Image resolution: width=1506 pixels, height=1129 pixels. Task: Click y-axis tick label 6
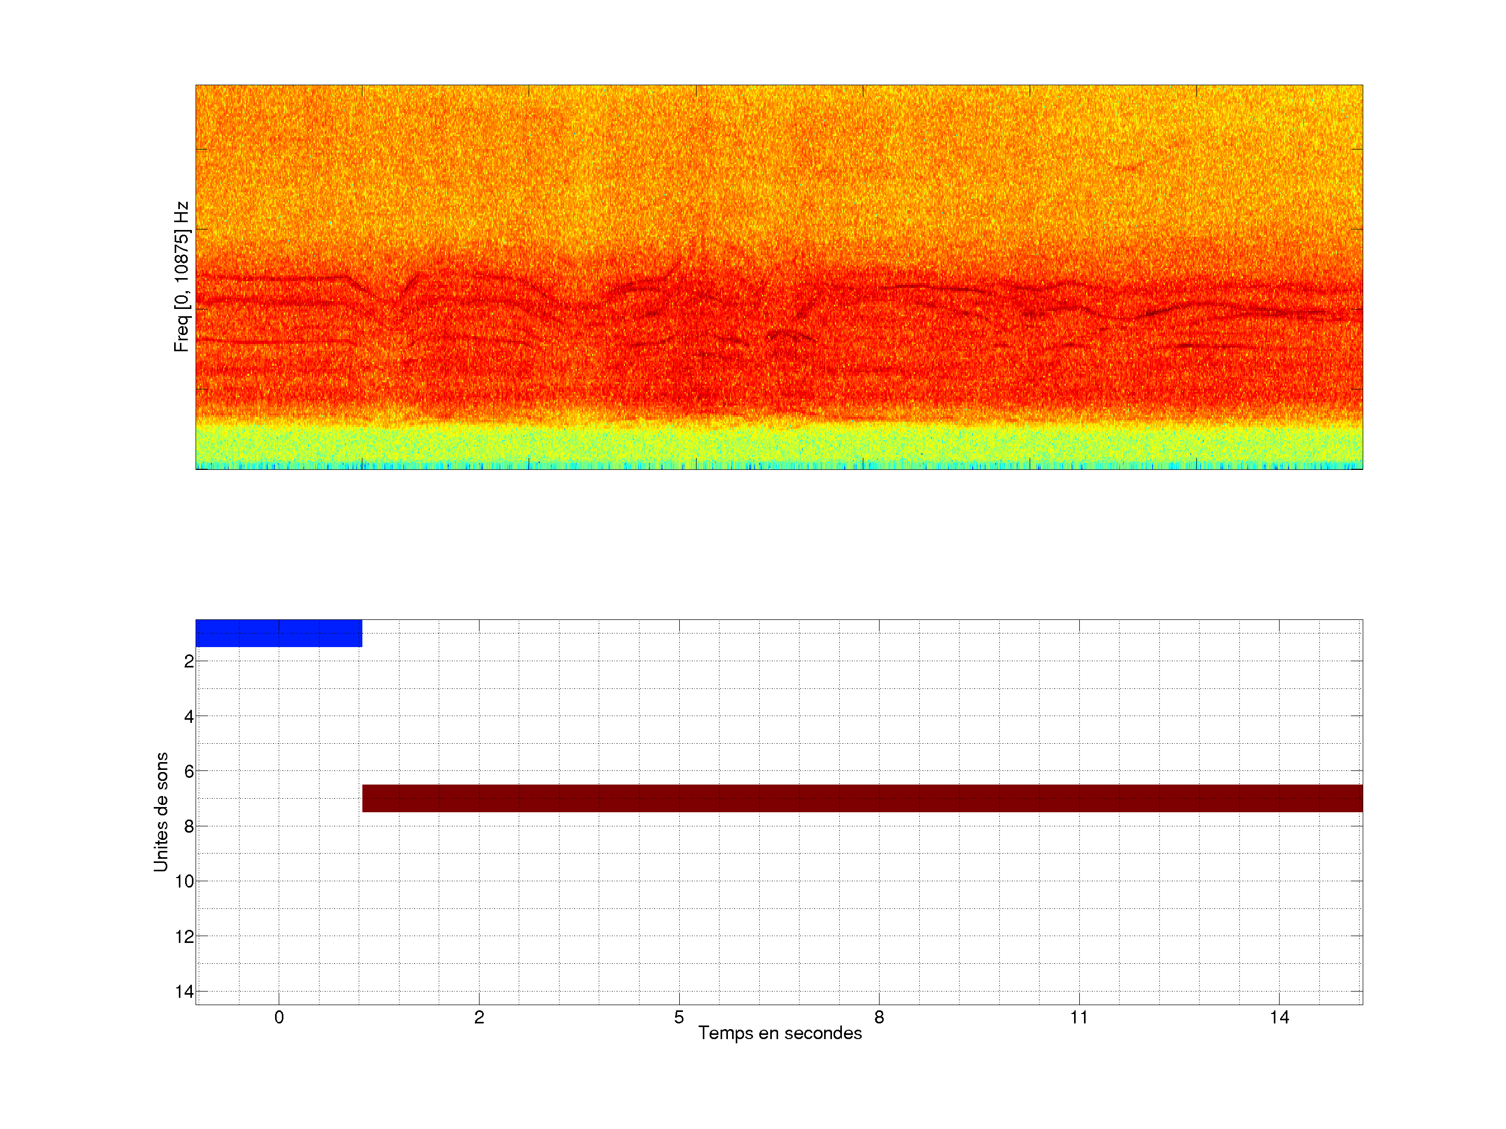pyautogui.click(x=189, y=771)
